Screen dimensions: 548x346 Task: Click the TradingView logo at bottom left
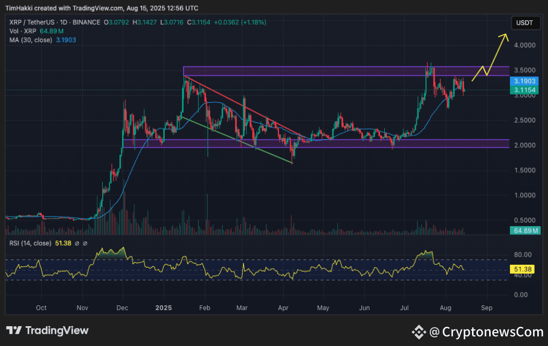click(48, 330)
